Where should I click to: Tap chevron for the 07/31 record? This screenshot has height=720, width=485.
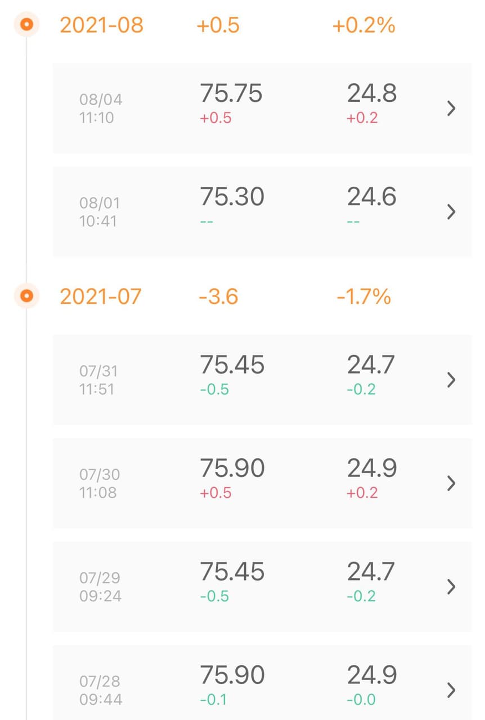point(450,380)
